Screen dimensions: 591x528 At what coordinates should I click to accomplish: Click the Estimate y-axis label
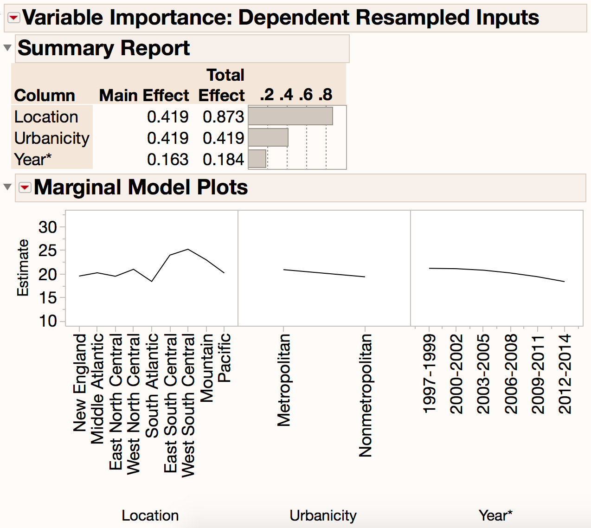pos(23,268)
